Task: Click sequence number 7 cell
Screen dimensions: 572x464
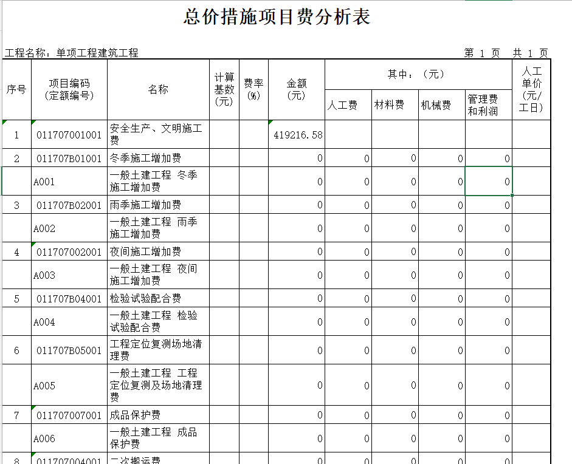Action: point(17,415)
